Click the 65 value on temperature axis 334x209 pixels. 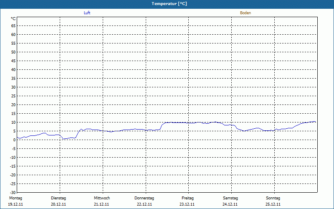(x=13, y=26)
